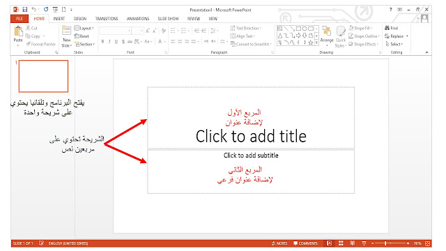Open the FILE tab
This screenshot has height=251, width=446.
20,19
